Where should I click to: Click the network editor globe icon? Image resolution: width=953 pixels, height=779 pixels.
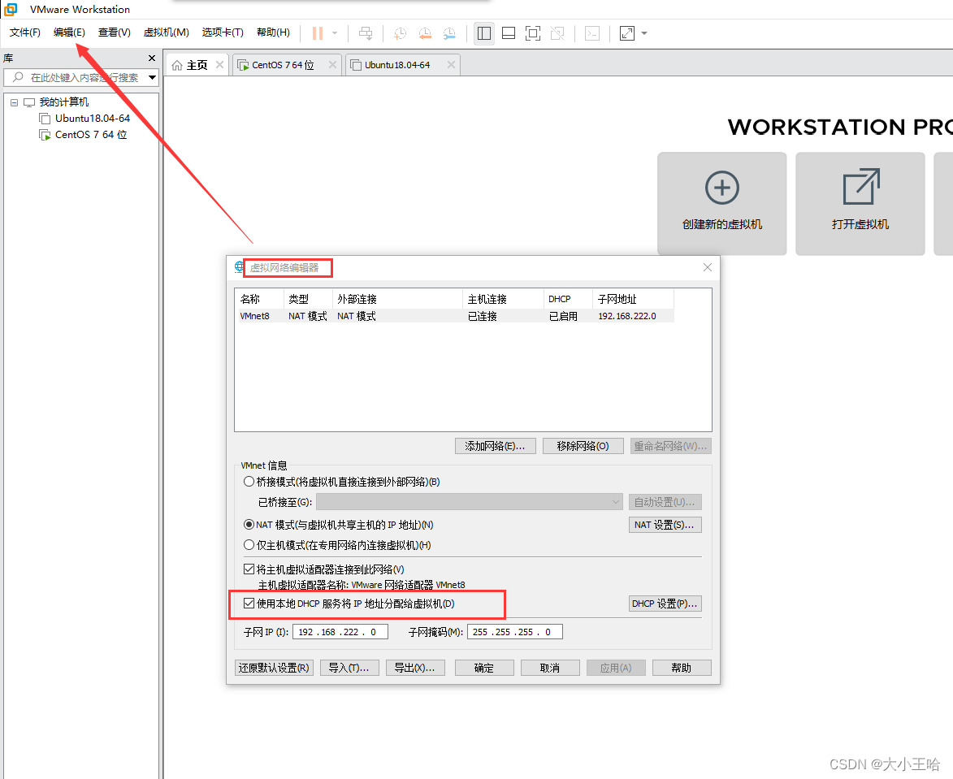[239, 266]
